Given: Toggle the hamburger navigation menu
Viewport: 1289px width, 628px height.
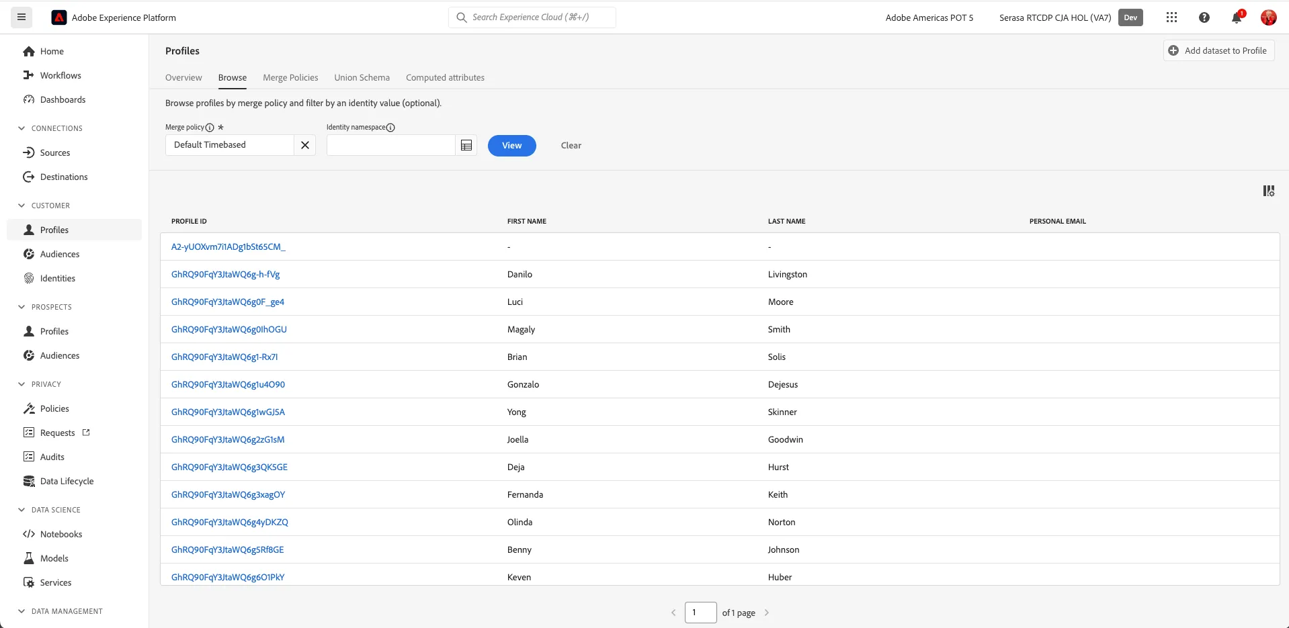Looking at the screenshot, I should [x=22, y=17].
